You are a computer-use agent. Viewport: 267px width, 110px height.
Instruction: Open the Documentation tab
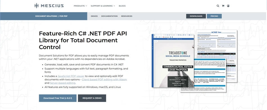point(109,16)
